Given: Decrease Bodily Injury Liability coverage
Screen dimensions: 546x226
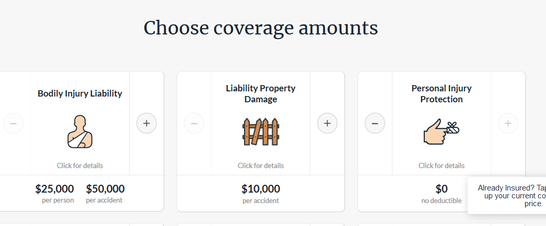Looking at the screenshot, I should click(14, 124).
